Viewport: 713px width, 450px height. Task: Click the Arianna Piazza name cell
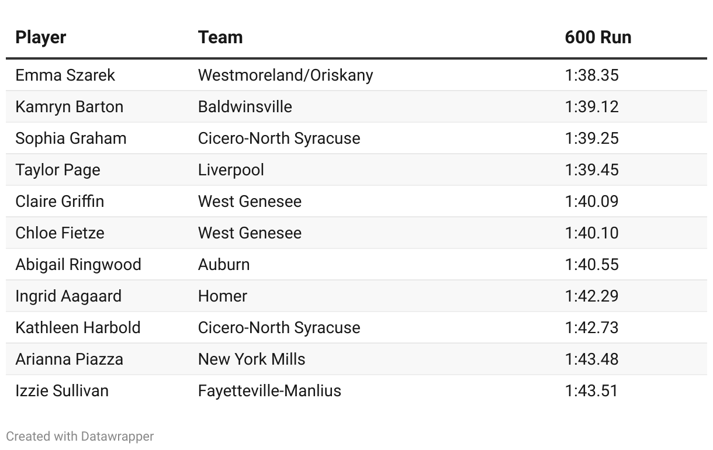coord(69,359)
